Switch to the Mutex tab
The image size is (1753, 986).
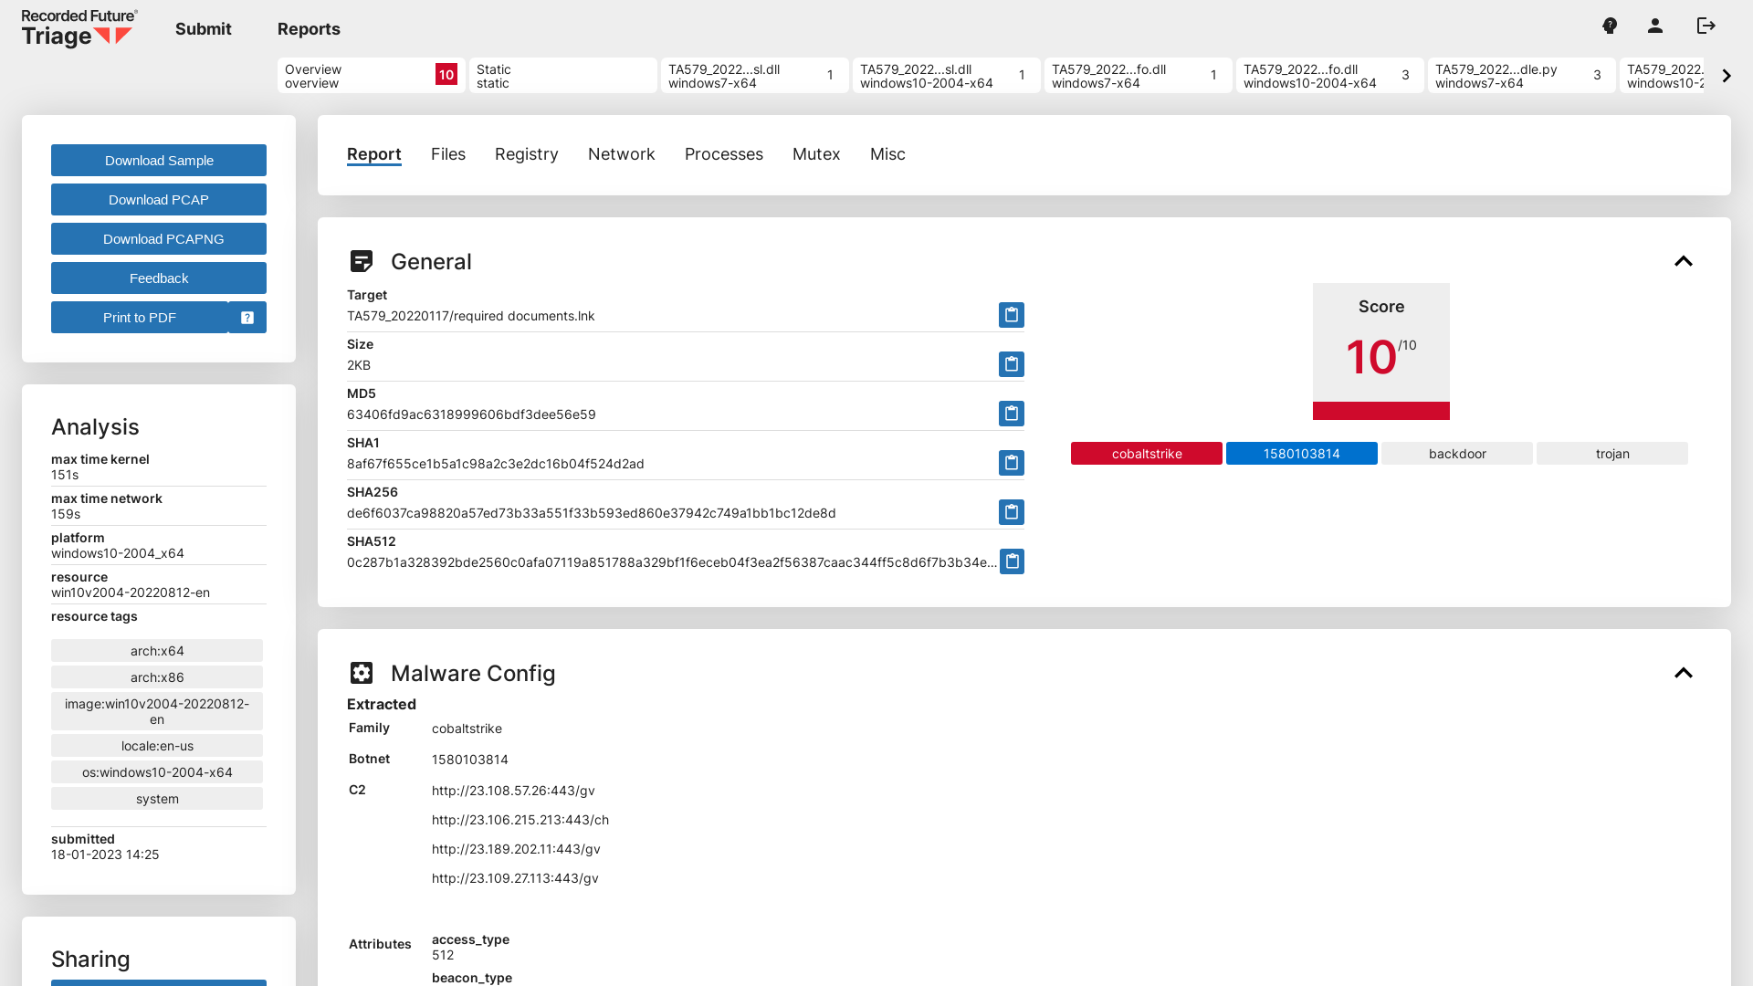pyautogui.click(x=816, y=154)
